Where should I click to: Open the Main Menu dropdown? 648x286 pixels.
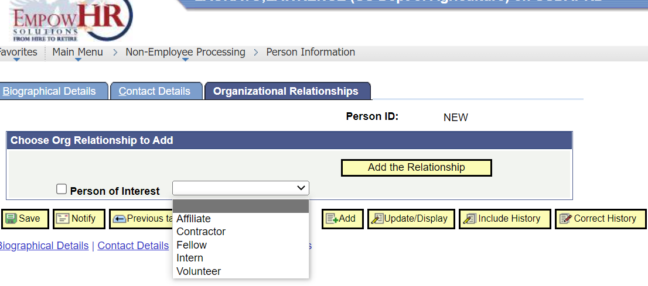pos(77,53)
